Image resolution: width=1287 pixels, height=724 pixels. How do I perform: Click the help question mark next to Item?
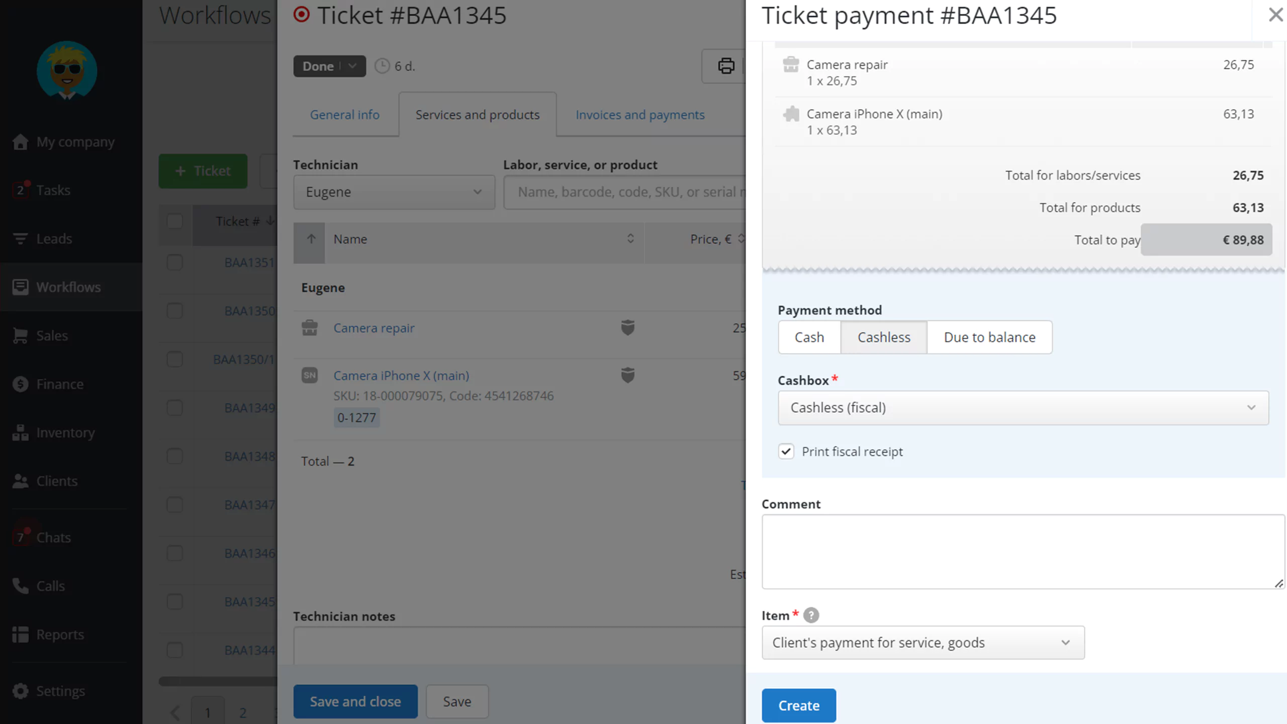811,615
